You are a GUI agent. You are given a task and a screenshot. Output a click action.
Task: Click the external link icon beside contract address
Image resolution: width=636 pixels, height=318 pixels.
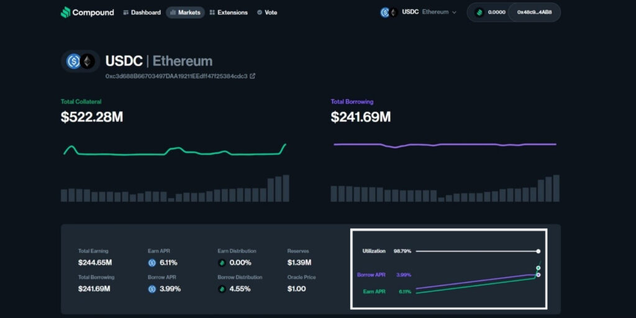point(252,76)
